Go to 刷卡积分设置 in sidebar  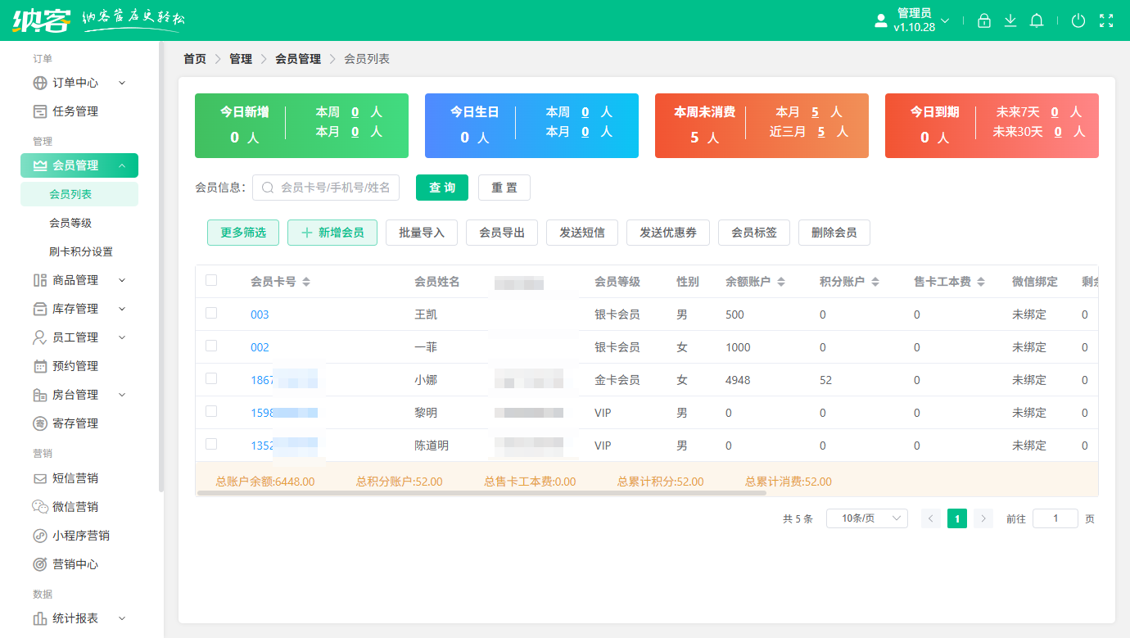81,251
